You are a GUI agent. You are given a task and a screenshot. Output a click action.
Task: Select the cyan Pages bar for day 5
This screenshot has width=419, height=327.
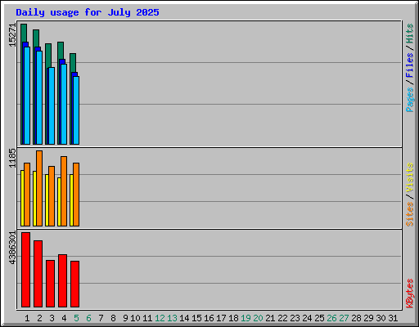click(x=76, y=110)
